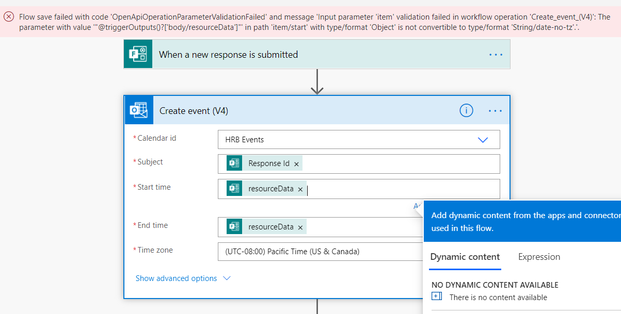Remove the Response Id token from Subject
Viewport: 621px width, 314px height.
(296, 164)
